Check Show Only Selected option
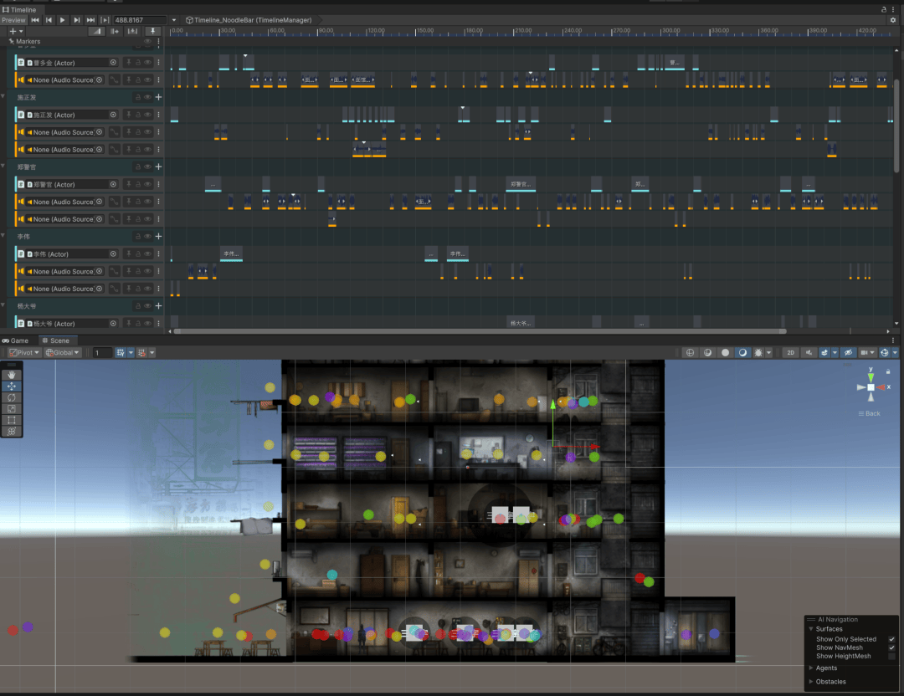Screen dimensions: 904x696 892,639
